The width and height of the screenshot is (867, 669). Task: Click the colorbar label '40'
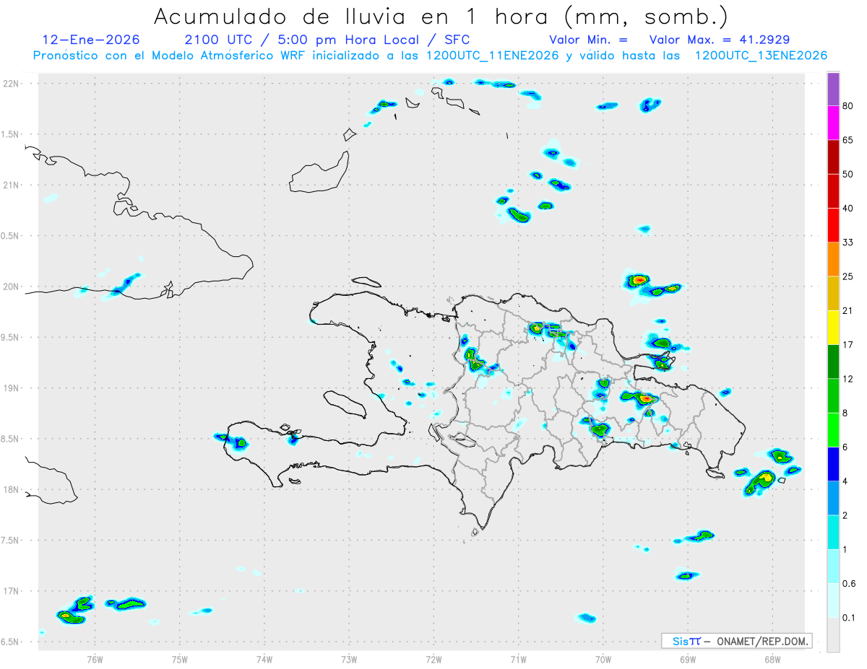click(849, 209)
